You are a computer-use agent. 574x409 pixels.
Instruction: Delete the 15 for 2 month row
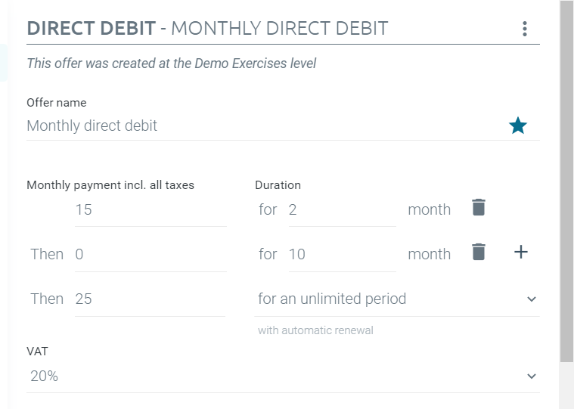click(479, 207)
